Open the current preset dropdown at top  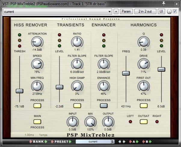[x=58, y=11]
